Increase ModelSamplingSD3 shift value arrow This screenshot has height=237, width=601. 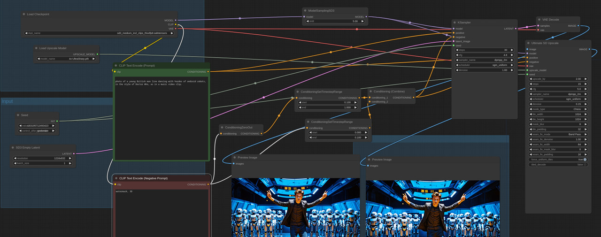(x=363, y=22)
